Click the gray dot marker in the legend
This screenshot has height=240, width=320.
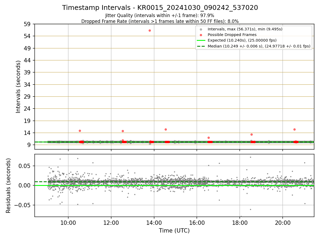201,29
